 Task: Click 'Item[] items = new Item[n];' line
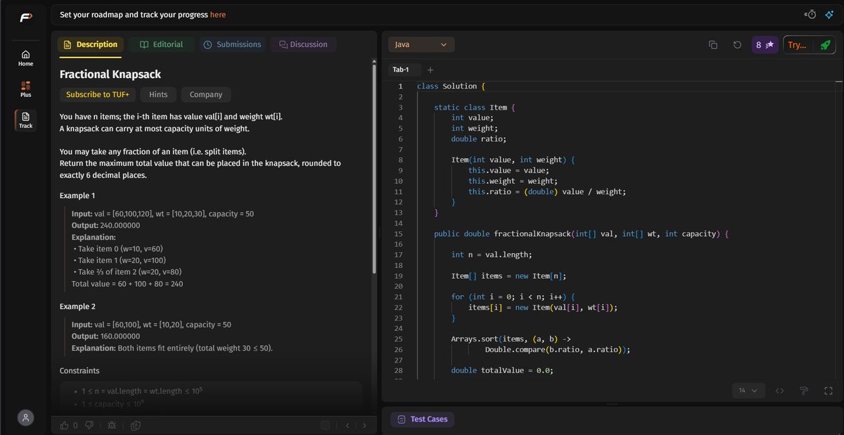pos(509,275)
